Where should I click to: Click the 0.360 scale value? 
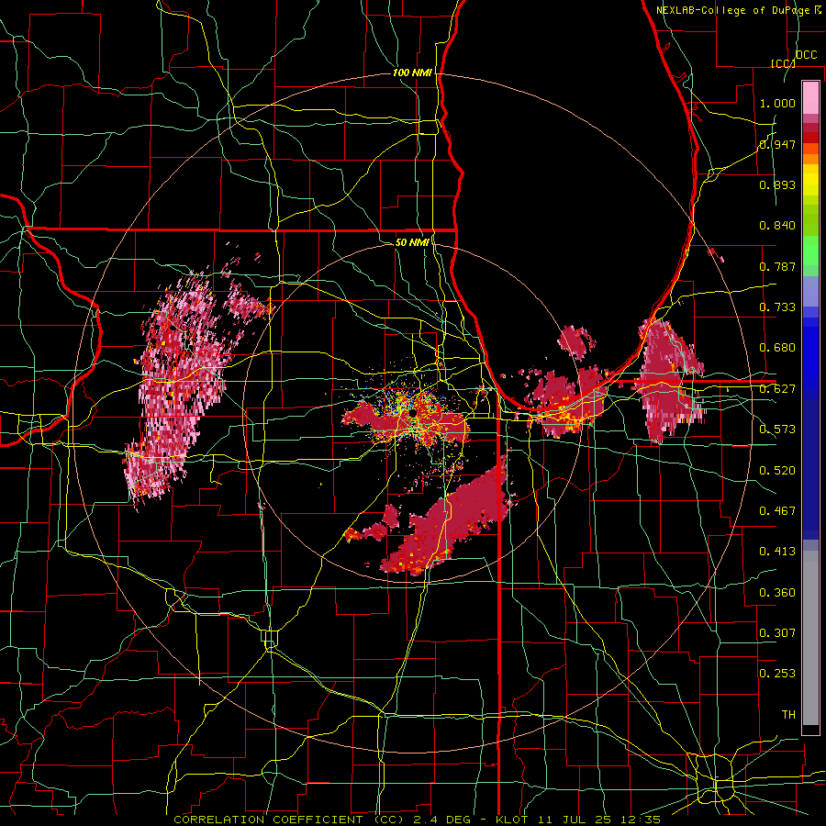(777, 593)
